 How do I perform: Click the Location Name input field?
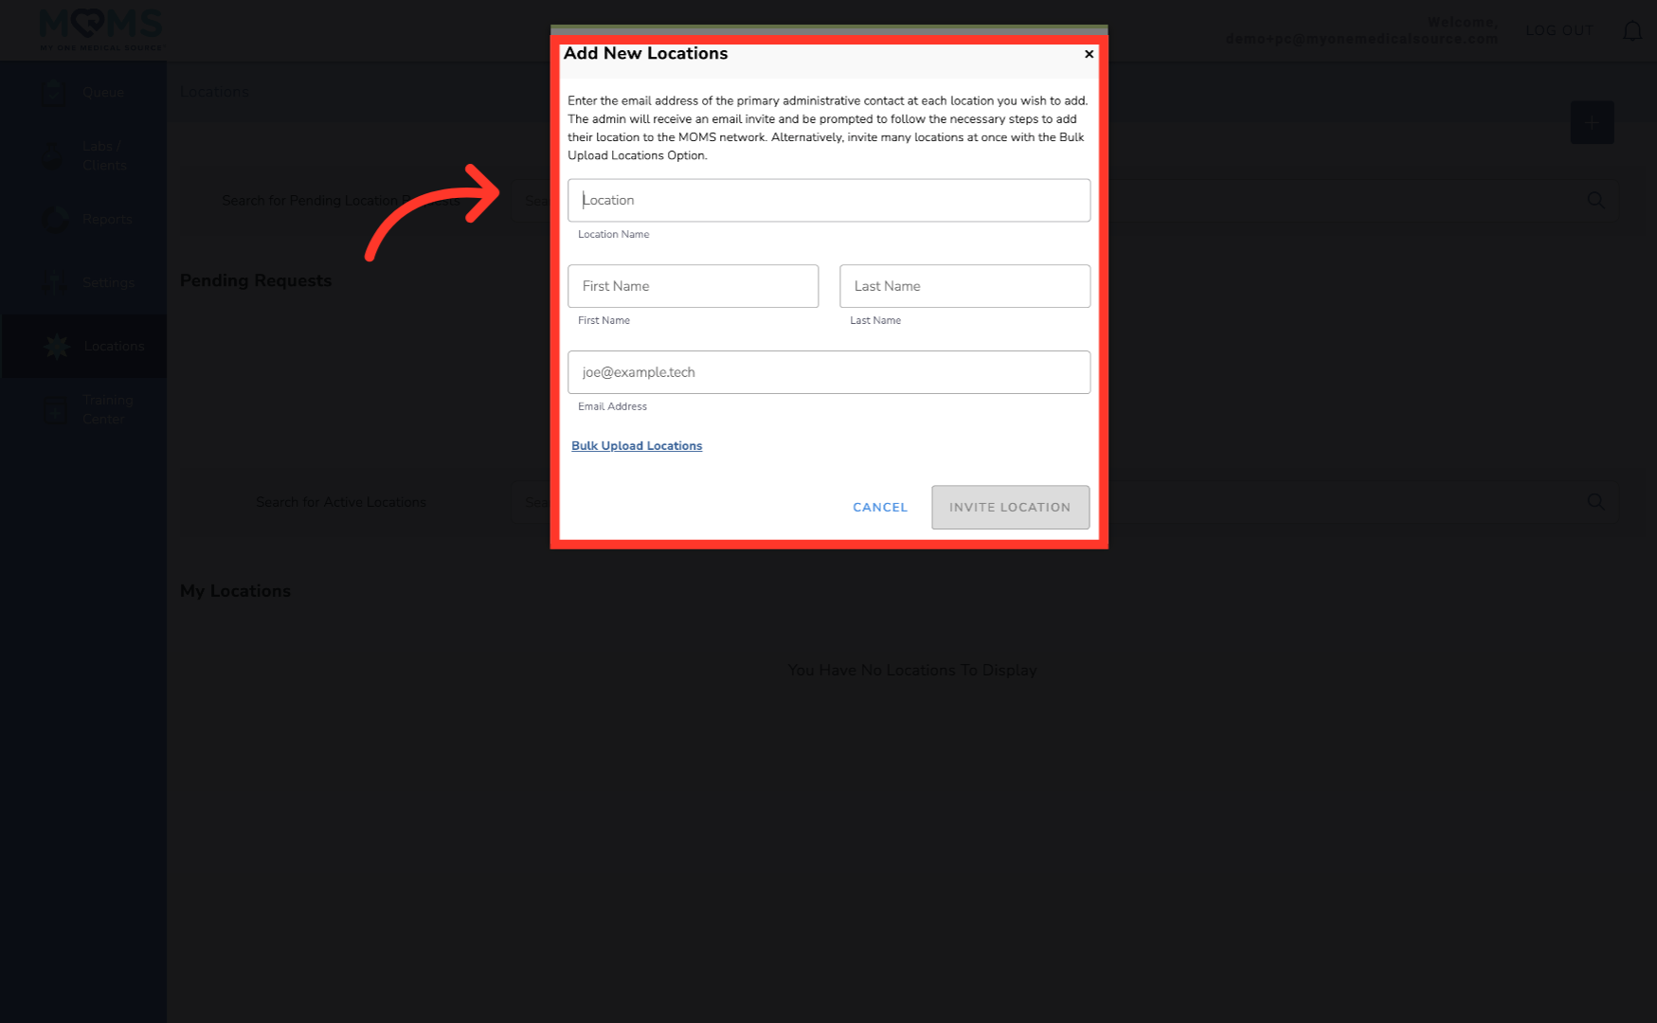click(828, 200)
